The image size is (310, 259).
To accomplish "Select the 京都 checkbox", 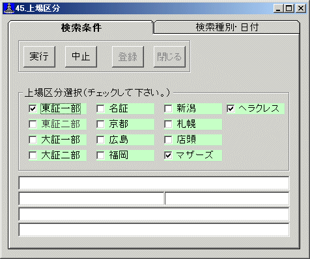I will [x=100, y=124].
